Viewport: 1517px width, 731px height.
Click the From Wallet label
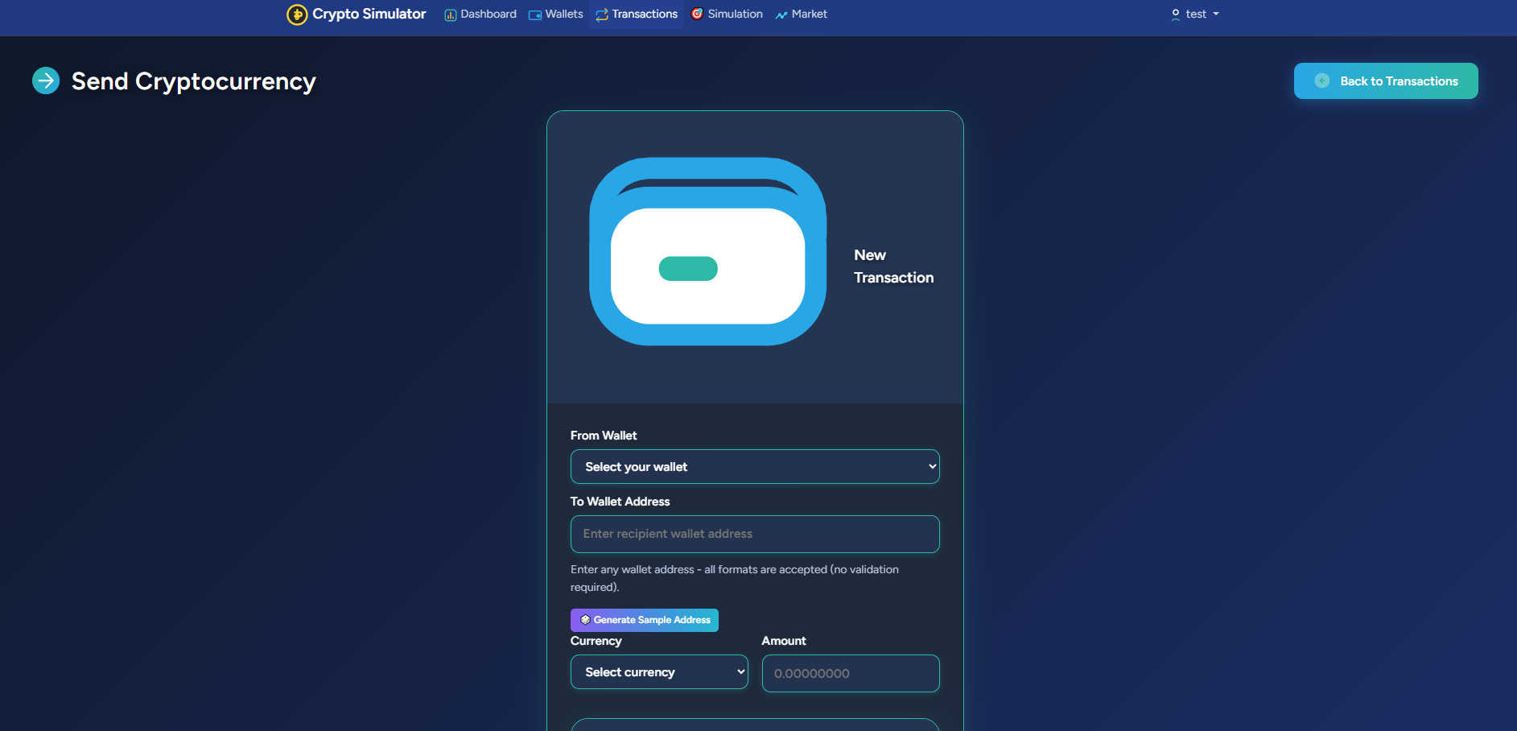point(604,436)
